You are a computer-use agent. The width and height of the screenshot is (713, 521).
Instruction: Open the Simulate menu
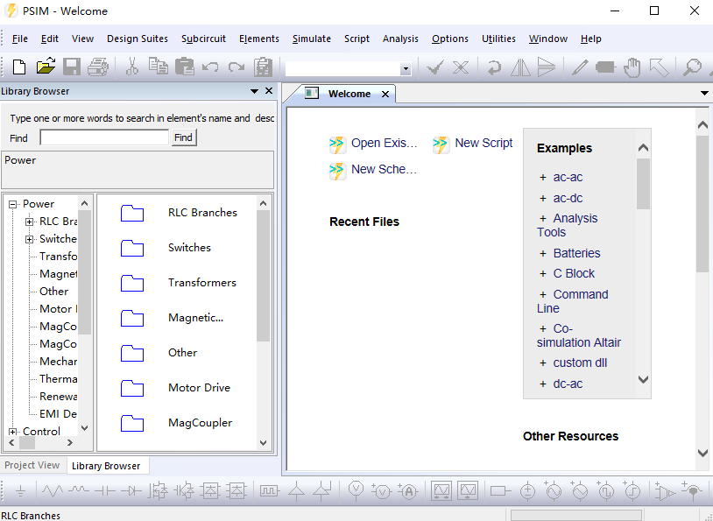click(x=311, y=39)
